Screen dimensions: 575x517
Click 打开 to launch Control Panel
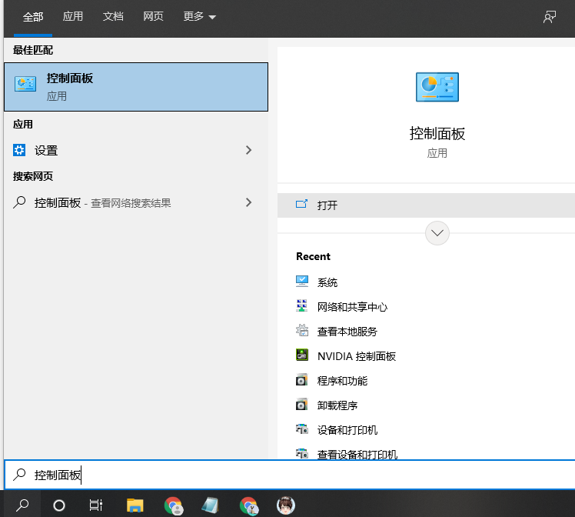coord(327,205)
